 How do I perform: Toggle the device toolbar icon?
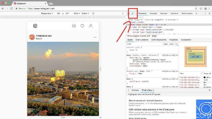tap(133, 13)
